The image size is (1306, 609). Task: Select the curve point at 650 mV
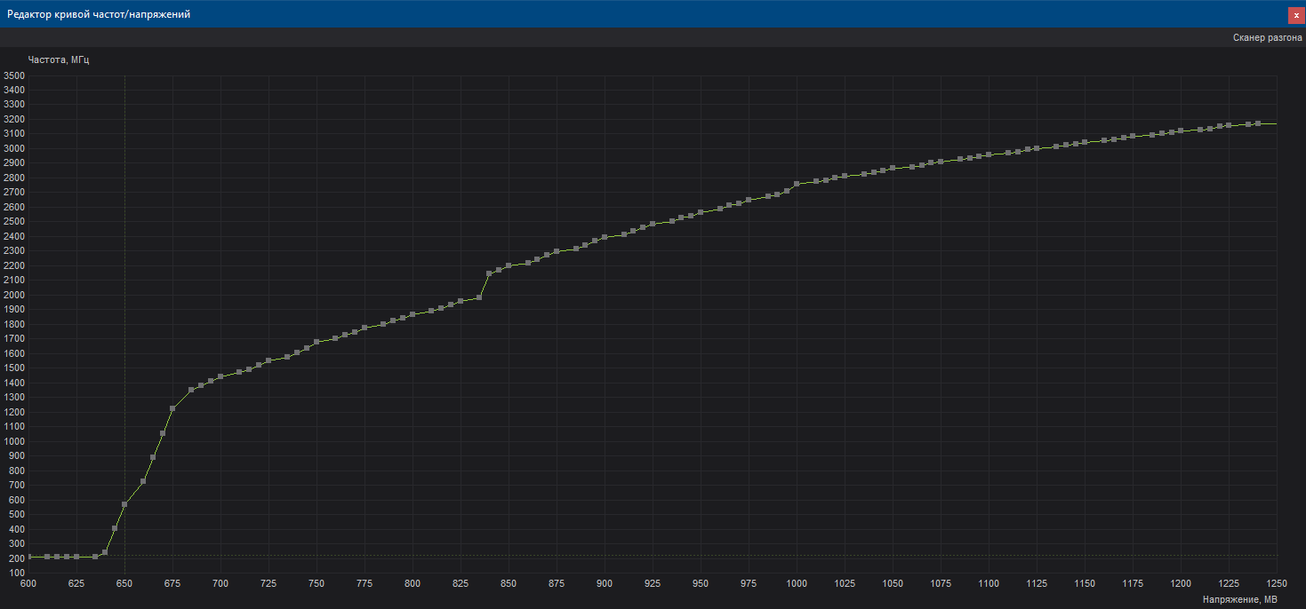(124, 504)
